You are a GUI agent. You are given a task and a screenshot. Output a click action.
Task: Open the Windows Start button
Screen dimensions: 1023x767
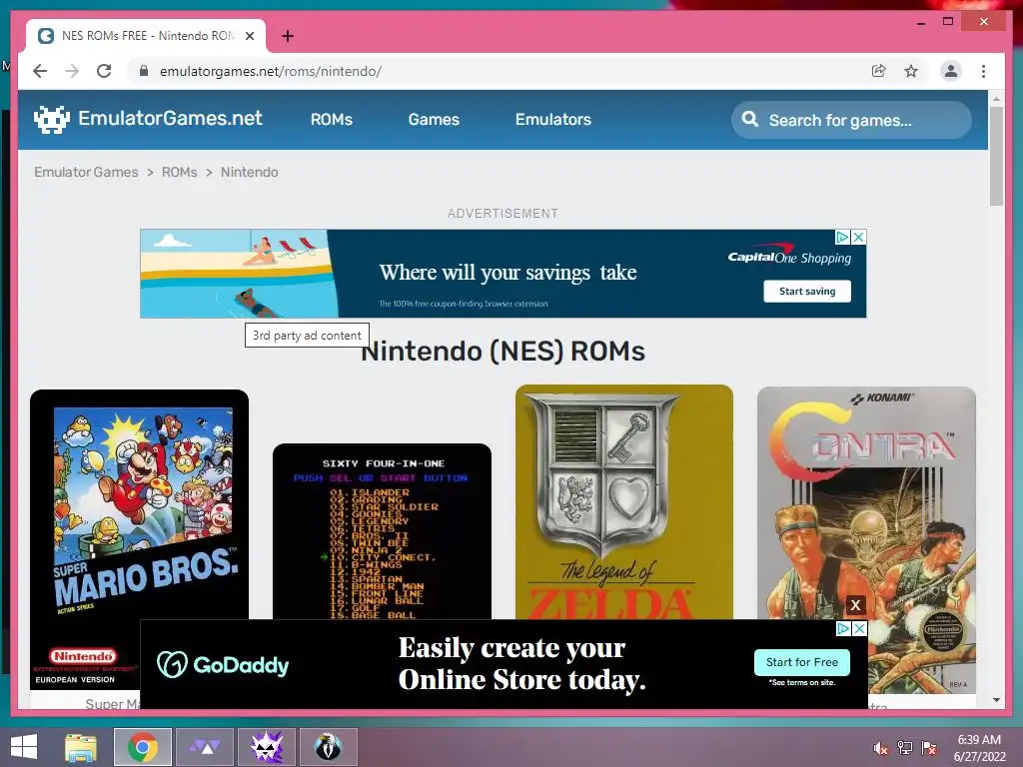24,747
